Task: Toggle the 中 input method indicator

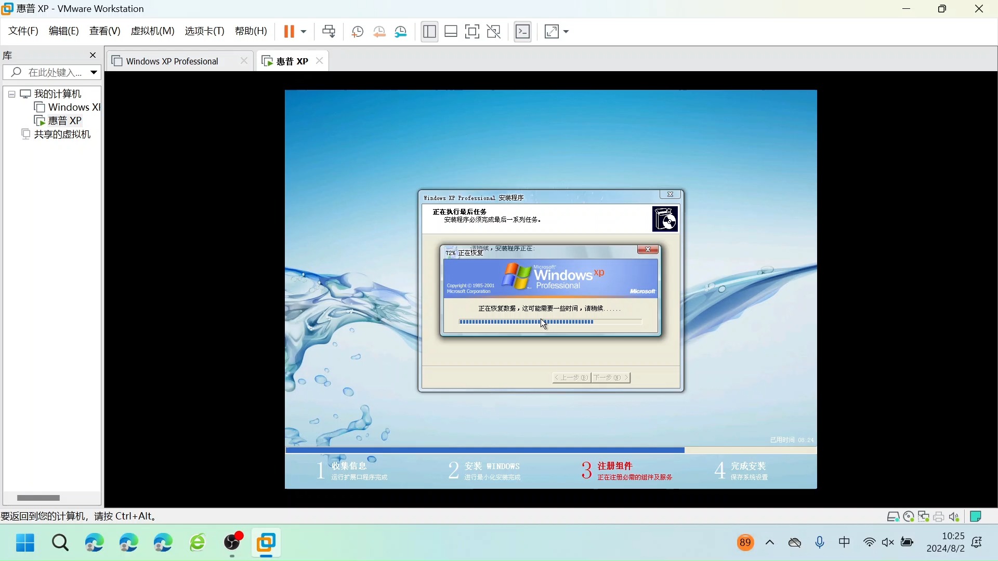Action: point(844,543)
